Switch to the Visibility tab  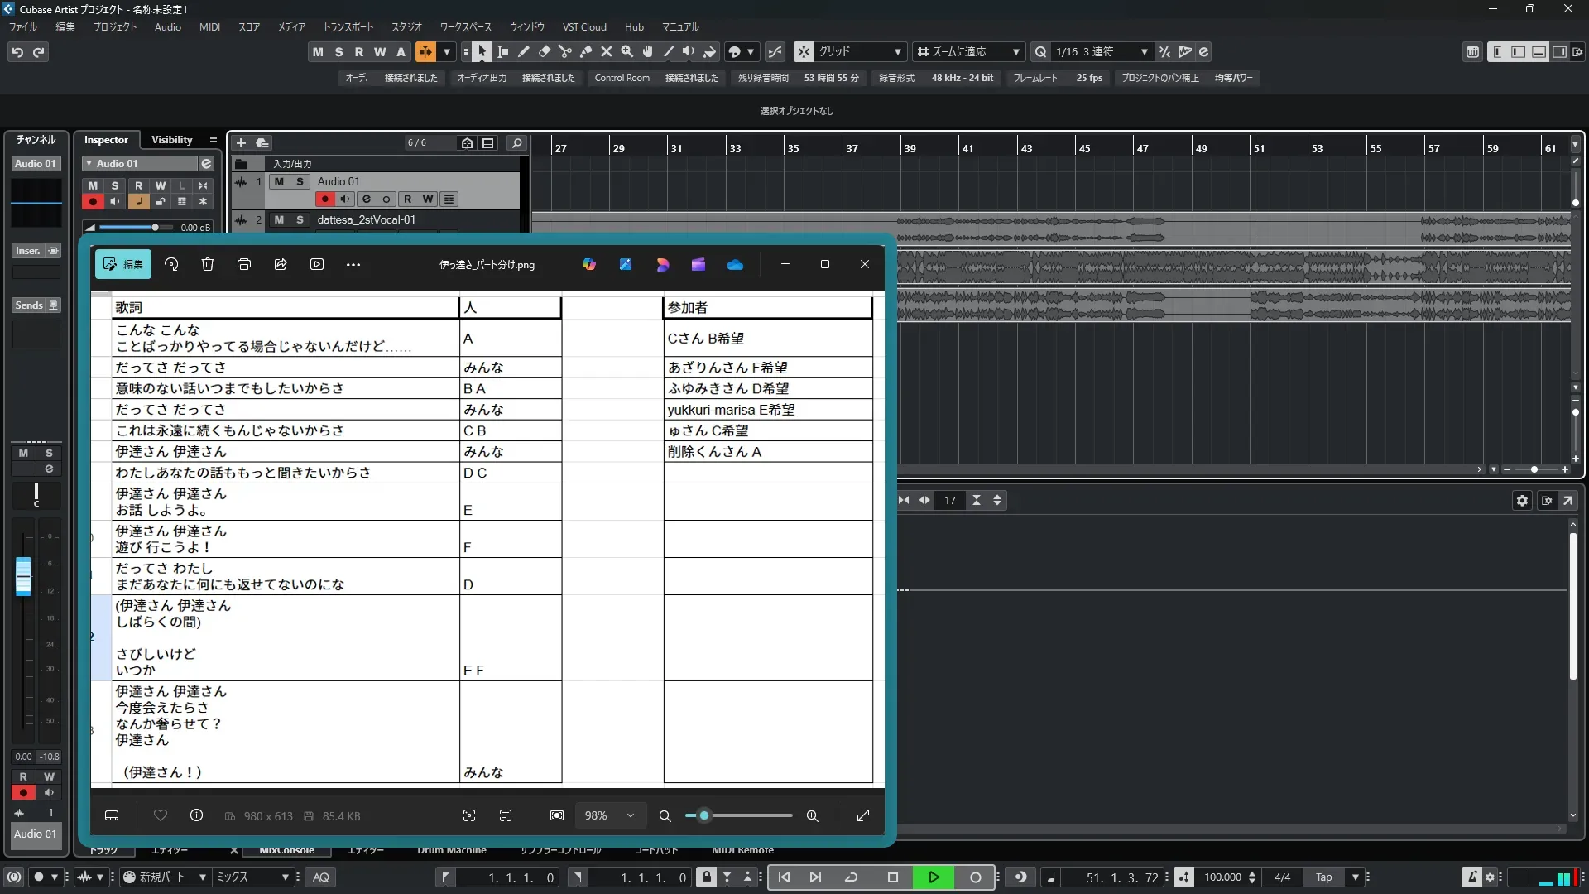click(x=171, y=140)
